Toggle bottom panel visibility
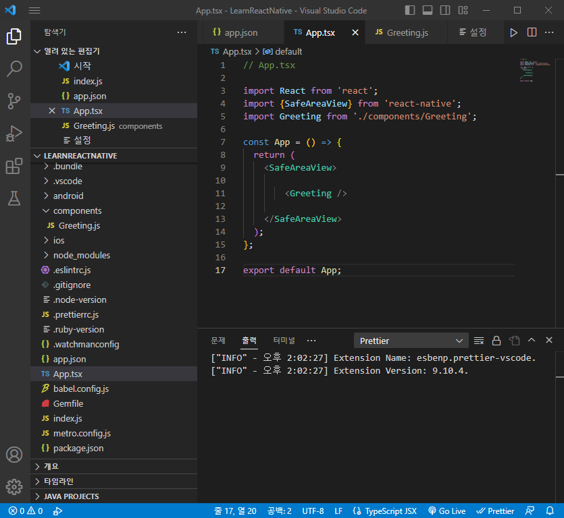The height and width of the screenshot is (518, 564). (x=428, y=10)
